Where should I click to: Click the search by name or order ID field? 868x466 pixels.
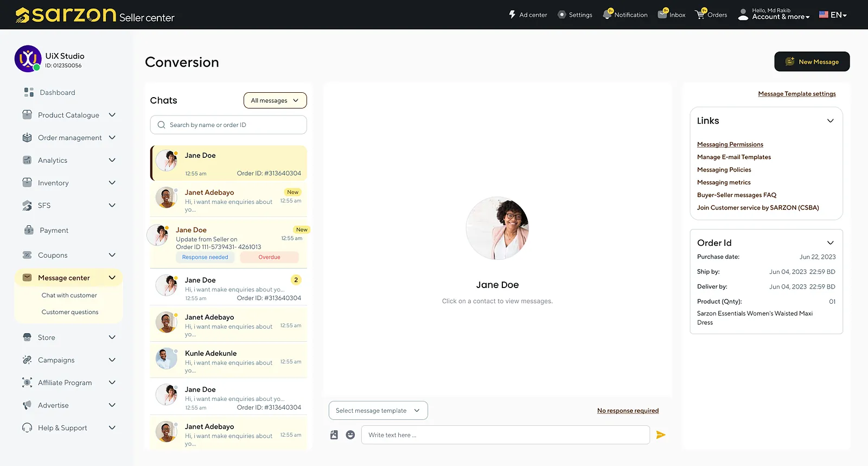pos(228,125)
